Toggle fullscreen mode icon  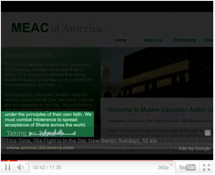coord(207,167)
